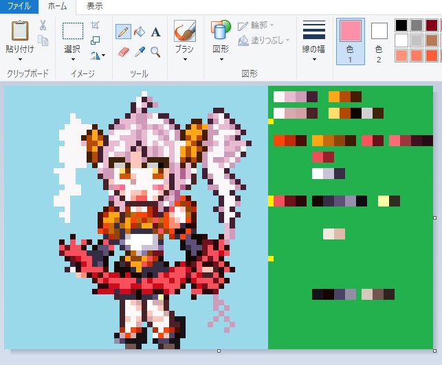Open the 輪郭 outline dropdown
The image size is (442, 365).
coord(272,25)
